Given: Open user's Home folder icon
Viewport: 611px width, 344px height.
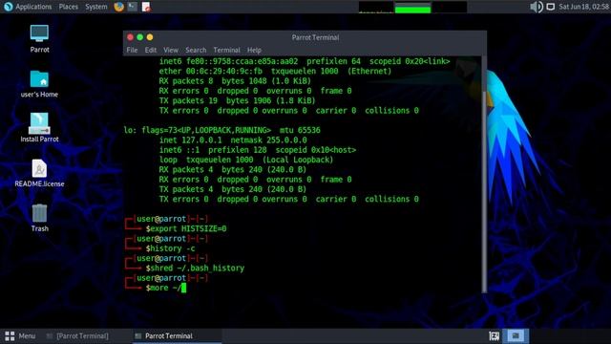Looking at the screenshot, I should 39,79.
